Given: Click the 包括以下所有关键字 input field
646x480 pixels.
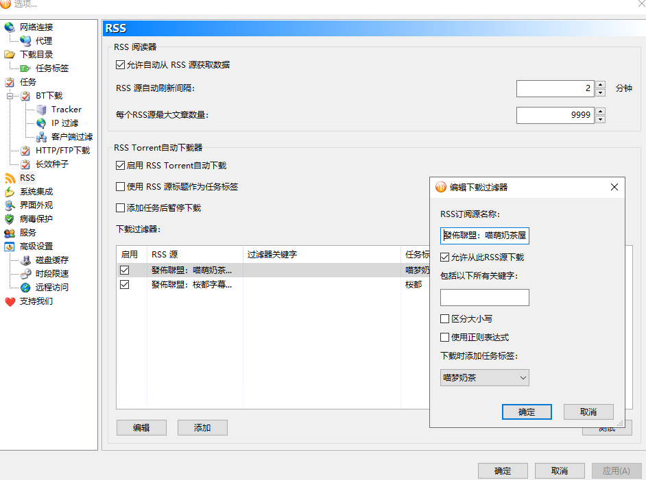Looking at the screenshot, I should coord(484,297).
